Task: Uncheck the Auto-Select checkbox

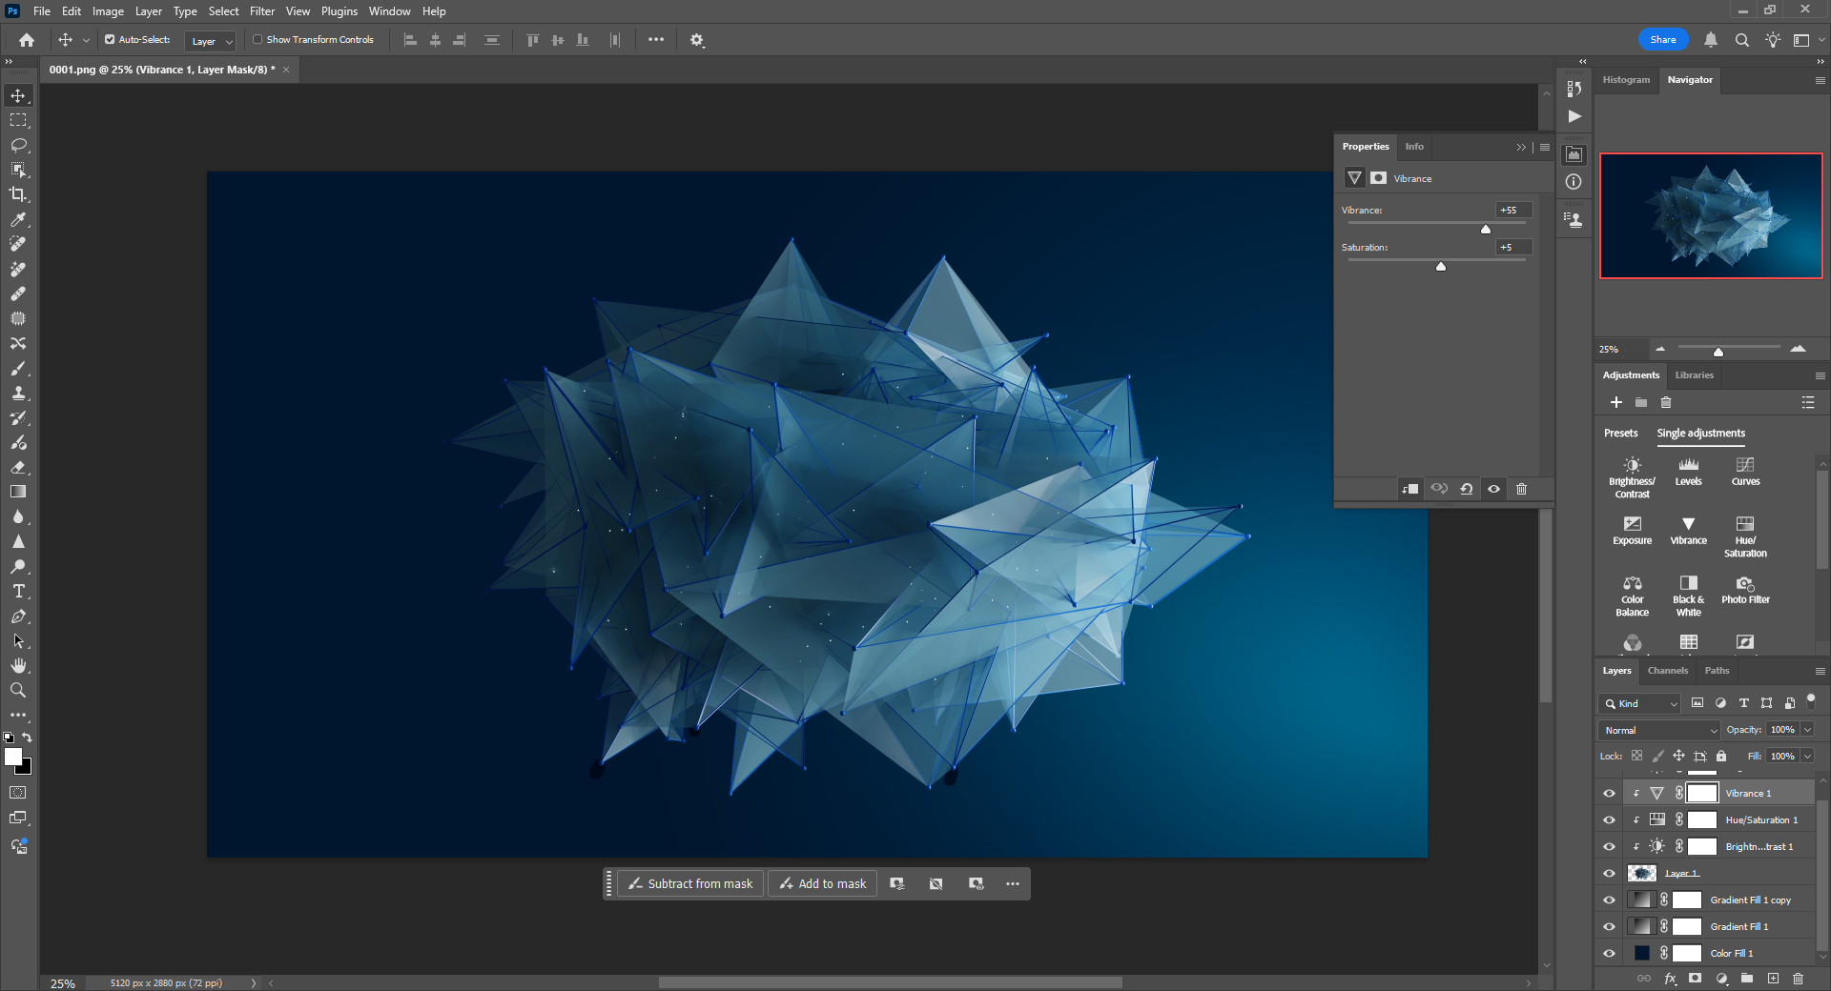Action: pyautogui.click(x=110, y=40)
